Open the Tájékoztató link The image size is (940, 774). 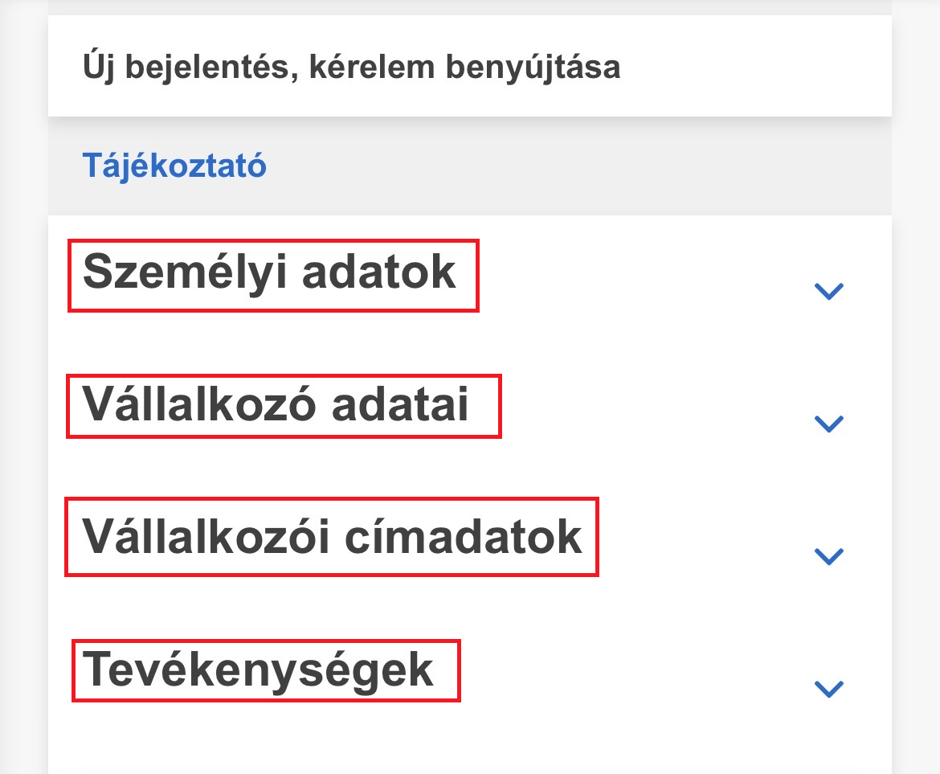click(174, 166)
